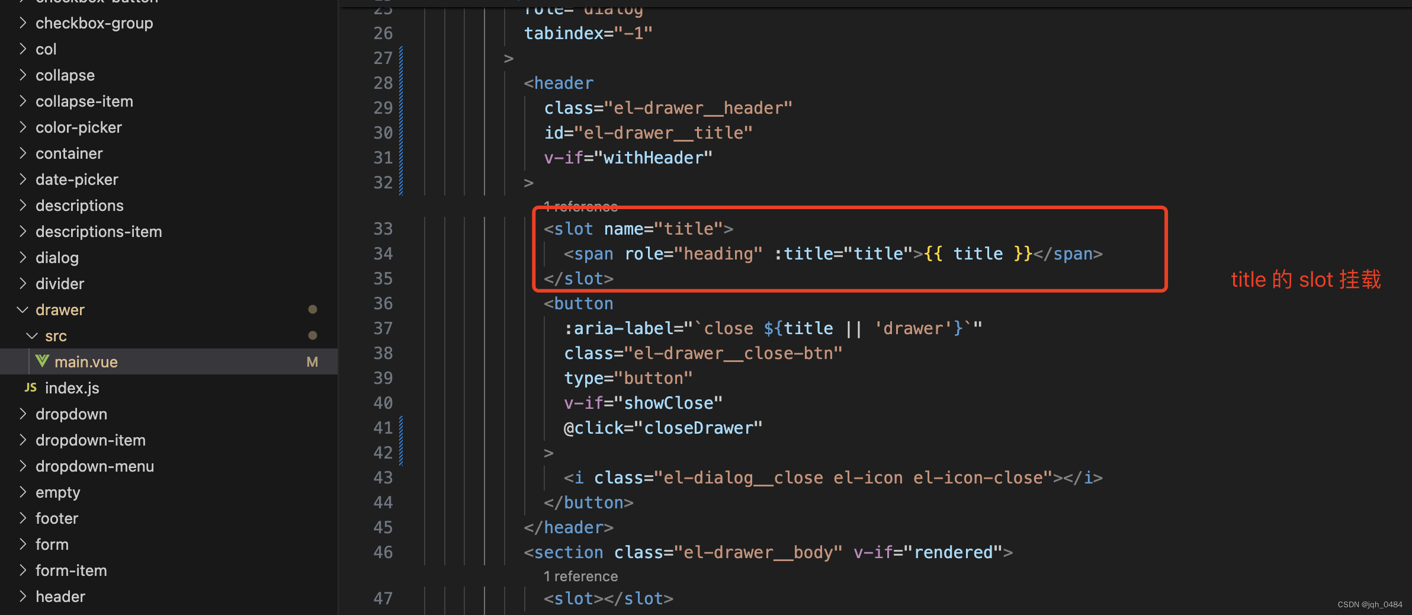
Task: Click the blue change bar beside line 41
Action: 402,427
